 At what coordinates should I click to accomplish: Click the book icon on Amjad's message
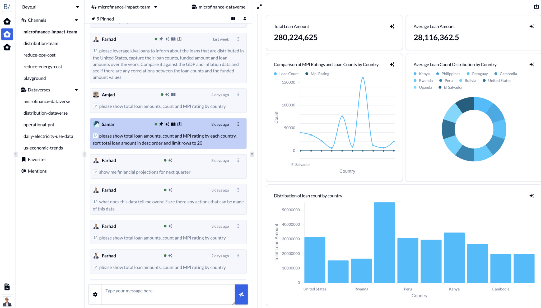pos(173,94)
